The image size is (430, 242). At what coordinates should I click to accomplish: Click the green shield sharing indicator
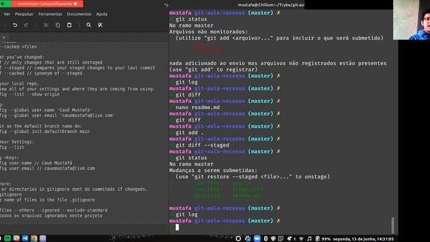tap(3, 4)
